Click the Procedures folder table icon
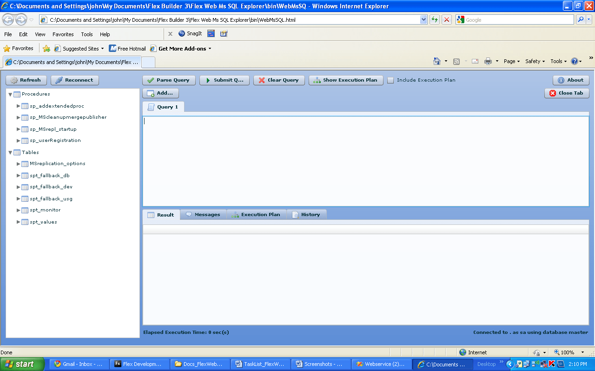 click(17, 95)
